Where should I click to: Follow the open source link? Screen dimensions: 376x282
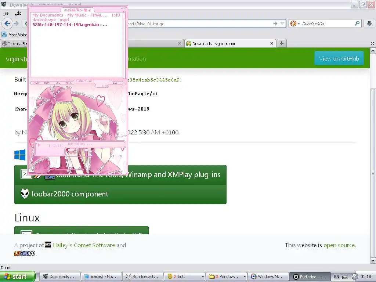[340, 245]
